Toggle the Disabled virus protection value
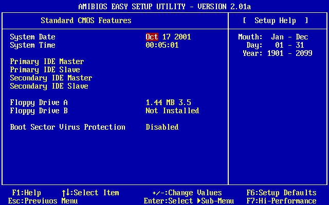 (x=162, y=127)
